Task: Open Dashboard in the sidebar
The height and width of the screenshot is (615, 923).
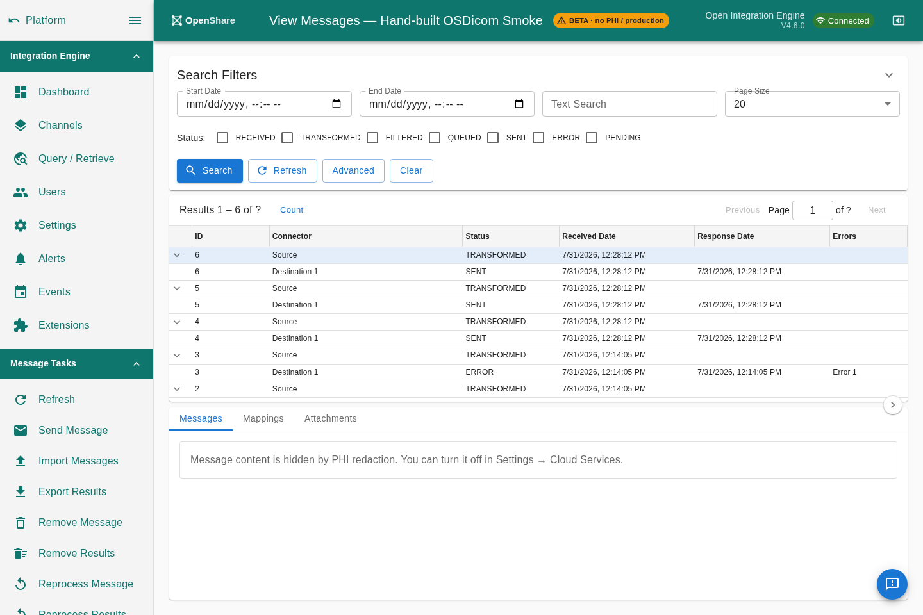Action: (76, 92)
